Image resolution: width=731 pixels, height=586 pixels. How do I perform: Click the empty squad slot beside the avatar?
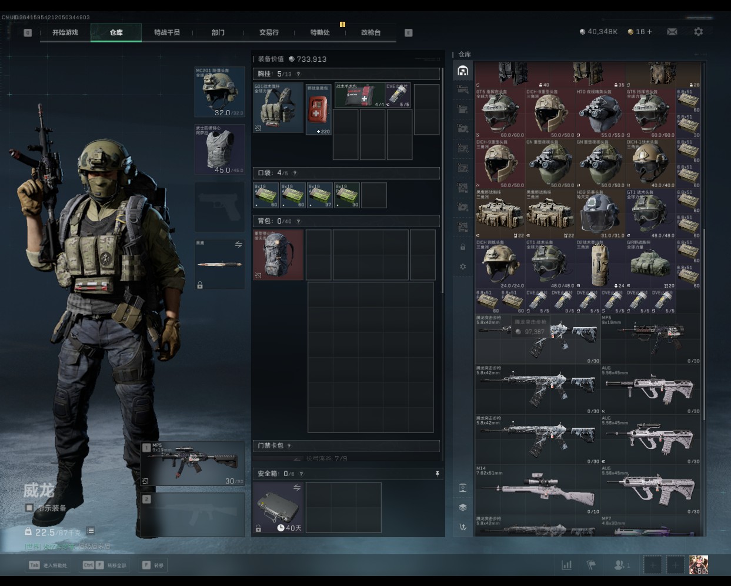point(676,565)
